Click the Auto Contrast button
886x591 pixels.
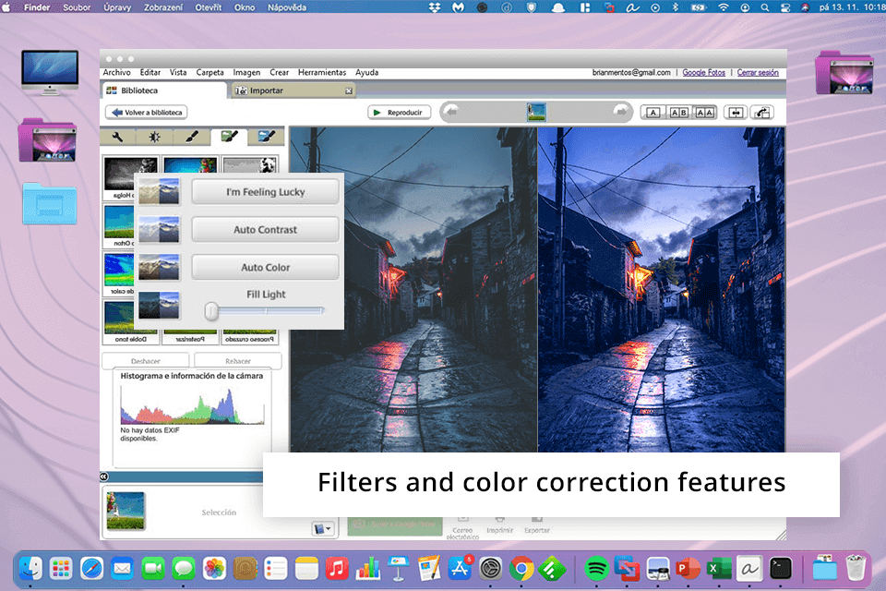[x=265, y=230]
